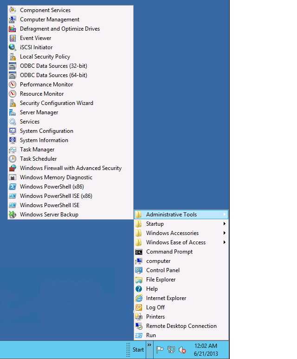
Task: Click the muted speaker tray icon
Action: coord(182,350)
